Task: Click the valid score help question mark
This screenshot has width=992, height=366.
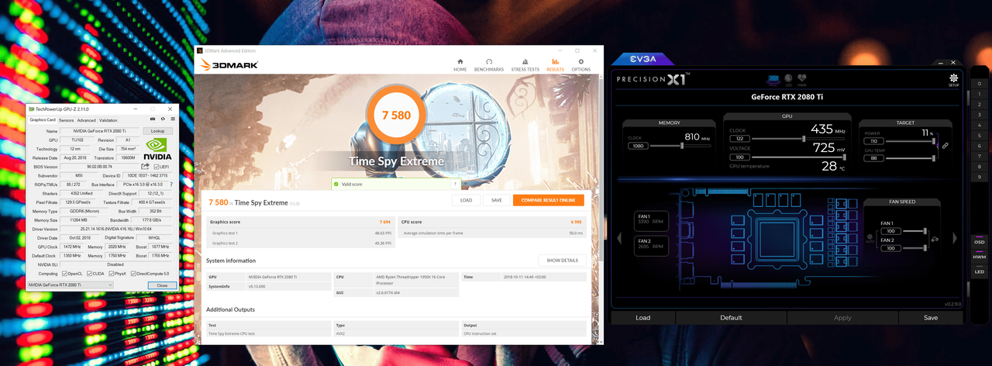Action: 455,185
